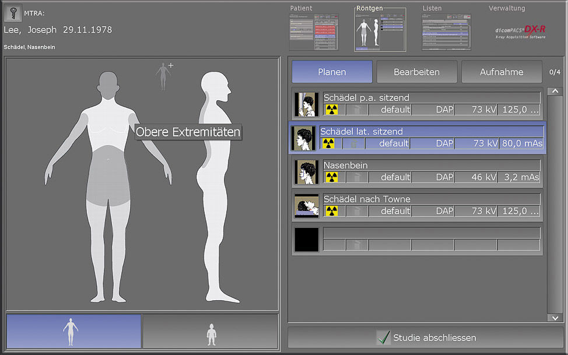This screenshot has height=355, width=568.
Task: Open the Listen screen from the top navigation
Action: click(446, 29)
